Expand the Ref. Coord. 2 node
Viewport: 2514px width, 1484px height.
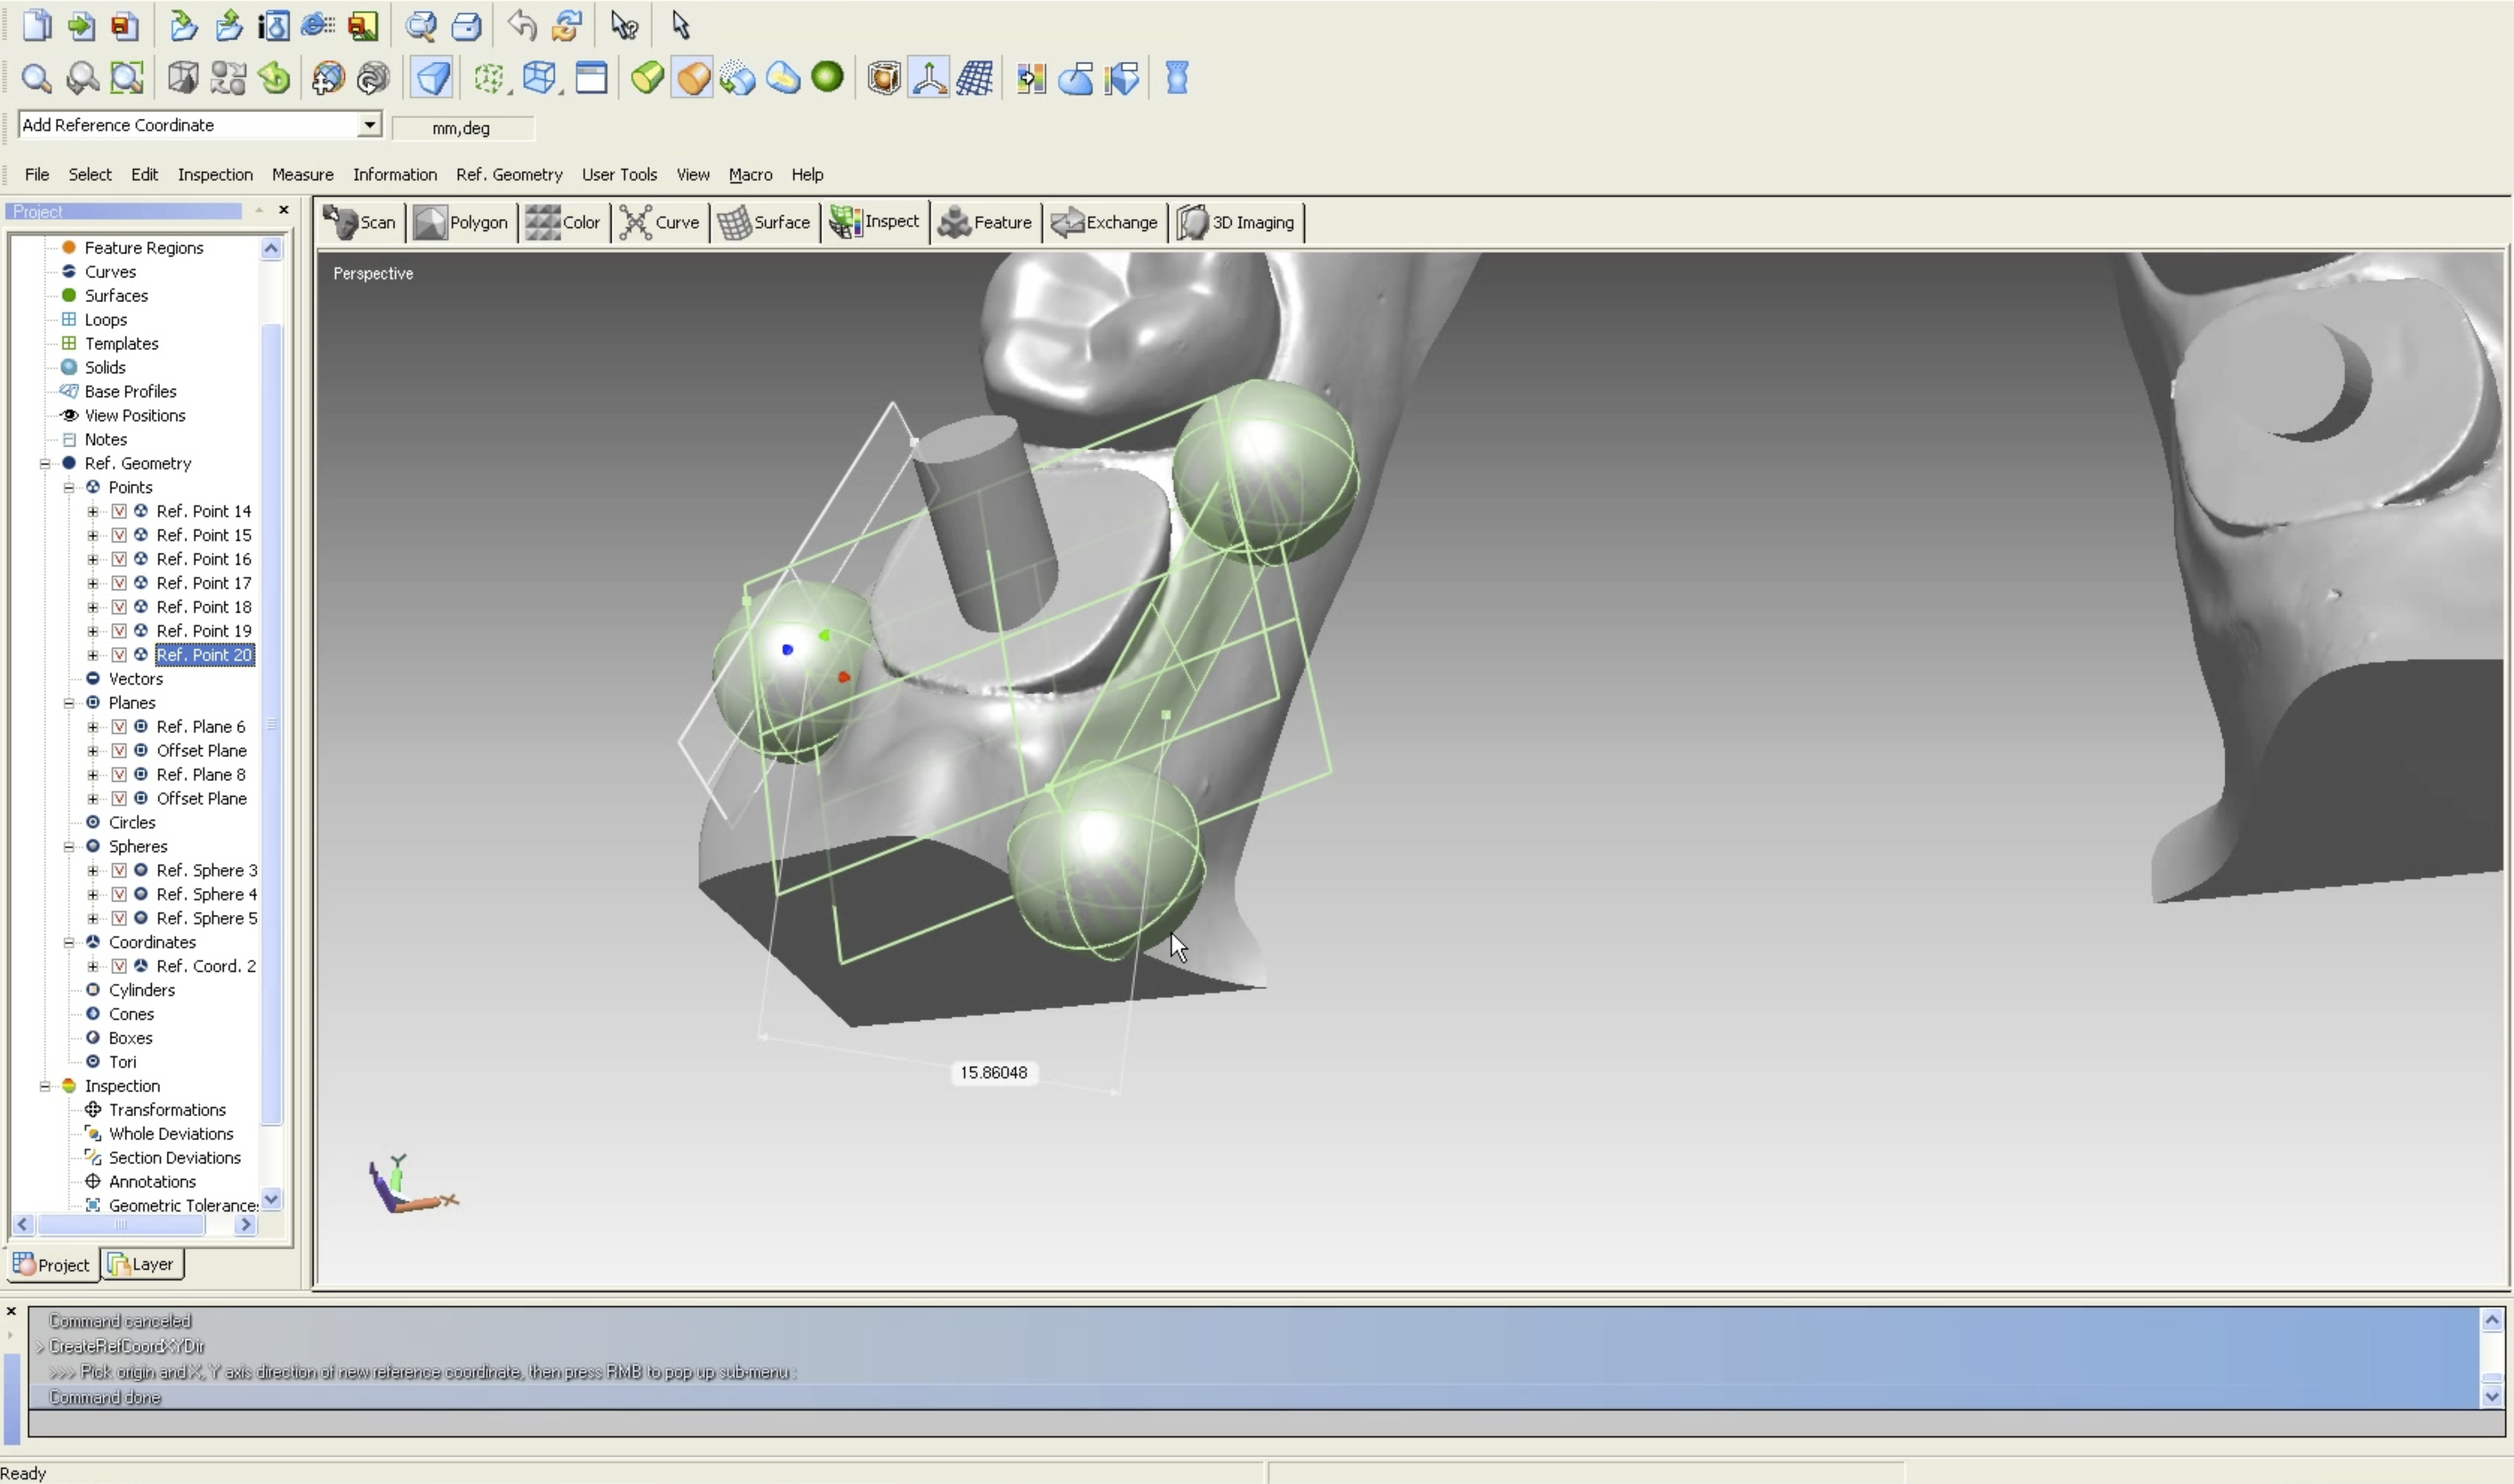click(x=93, y=966)
